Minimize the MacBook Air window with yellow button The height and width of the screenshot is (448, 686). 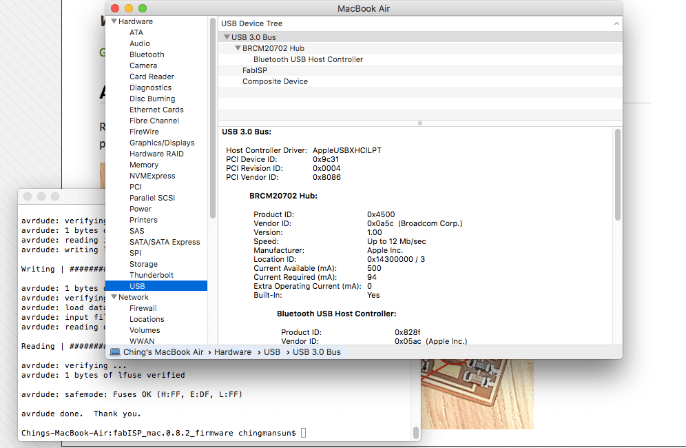tap(129, 8)
